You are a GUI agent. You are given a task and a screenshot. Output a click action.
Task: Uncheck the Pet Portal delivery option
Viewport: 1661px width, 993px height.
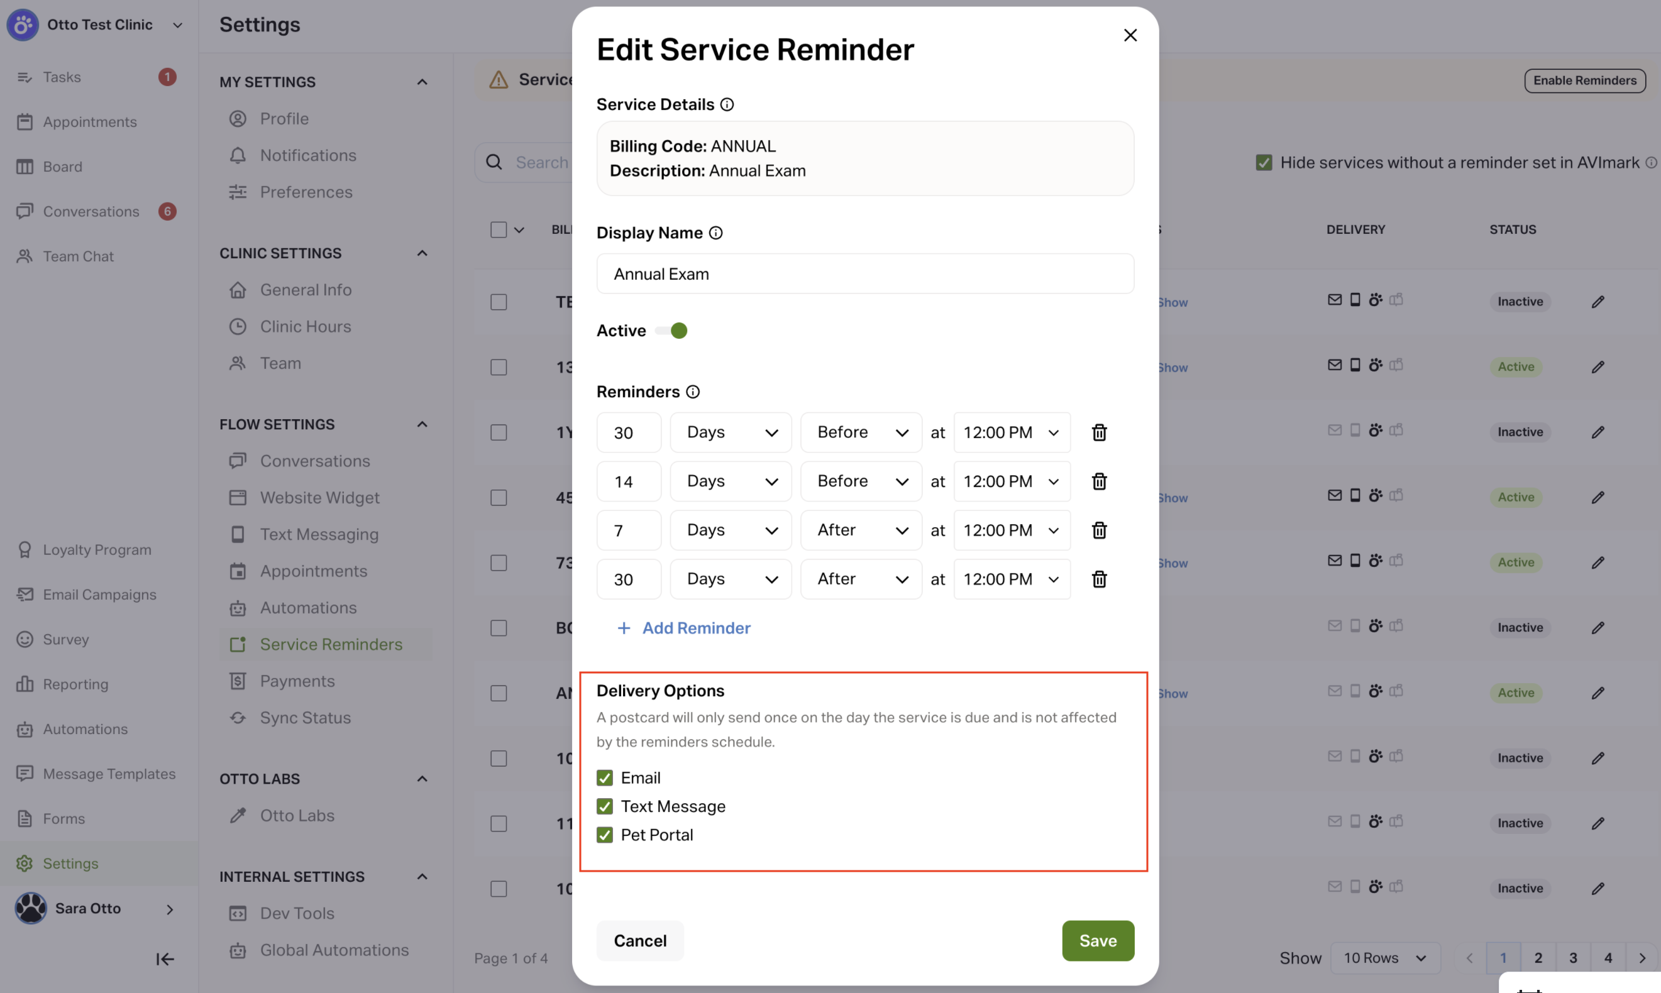[604, 835]
